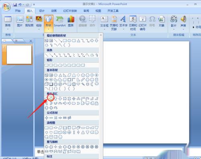The height and width of the screenshot is (159, 201).
Task: Click the Save icon in quick access toolbar
Action: (x=15, y=5)
